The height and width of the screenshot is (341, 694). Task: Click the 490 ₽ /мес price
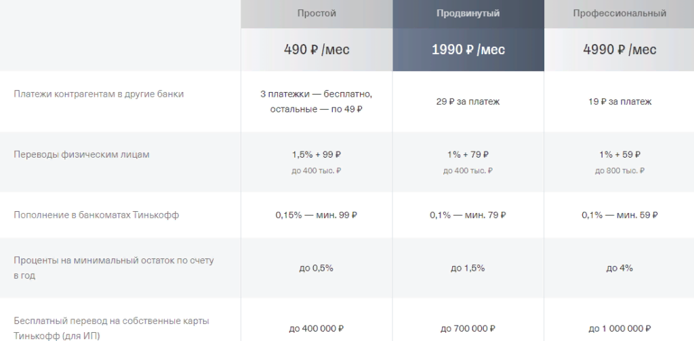(317, 49)
